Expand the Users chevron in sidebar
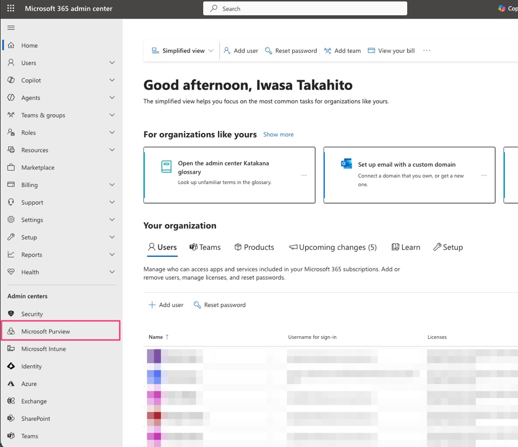This screenshot has width=518, height=447. point(112,62)
